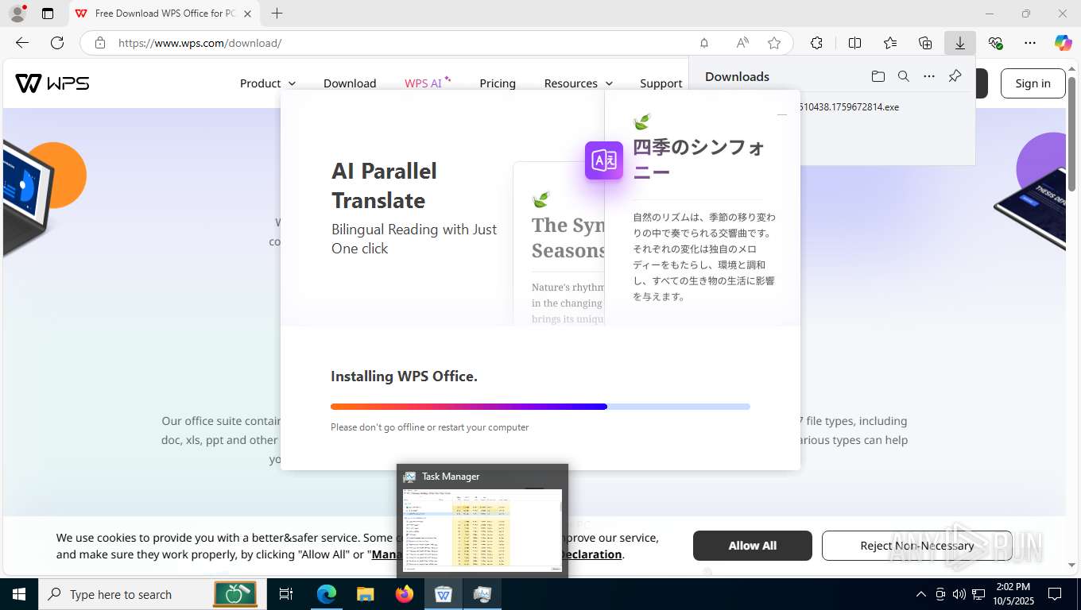Open the Download nav item
1081x610 pixels.
pyautogui.click(x=350, y=83)
